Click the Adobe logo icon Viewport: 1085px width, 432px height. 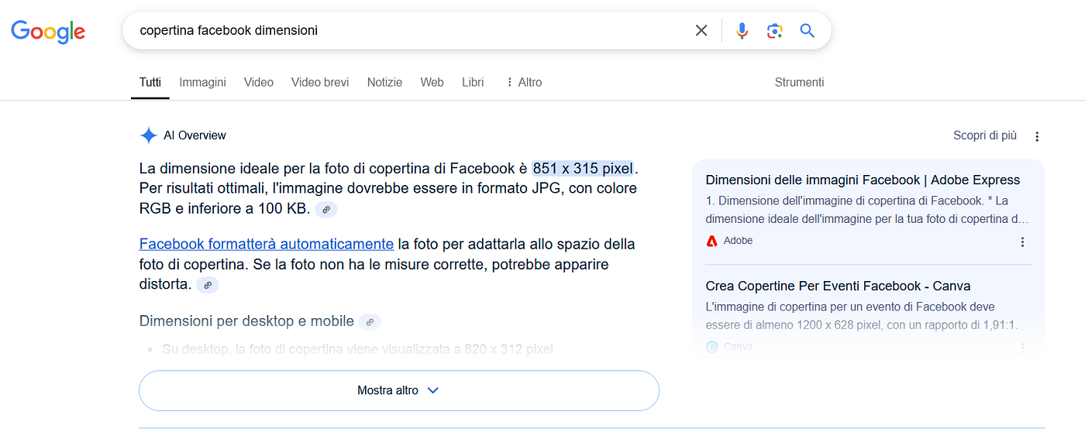click(712, 241)
